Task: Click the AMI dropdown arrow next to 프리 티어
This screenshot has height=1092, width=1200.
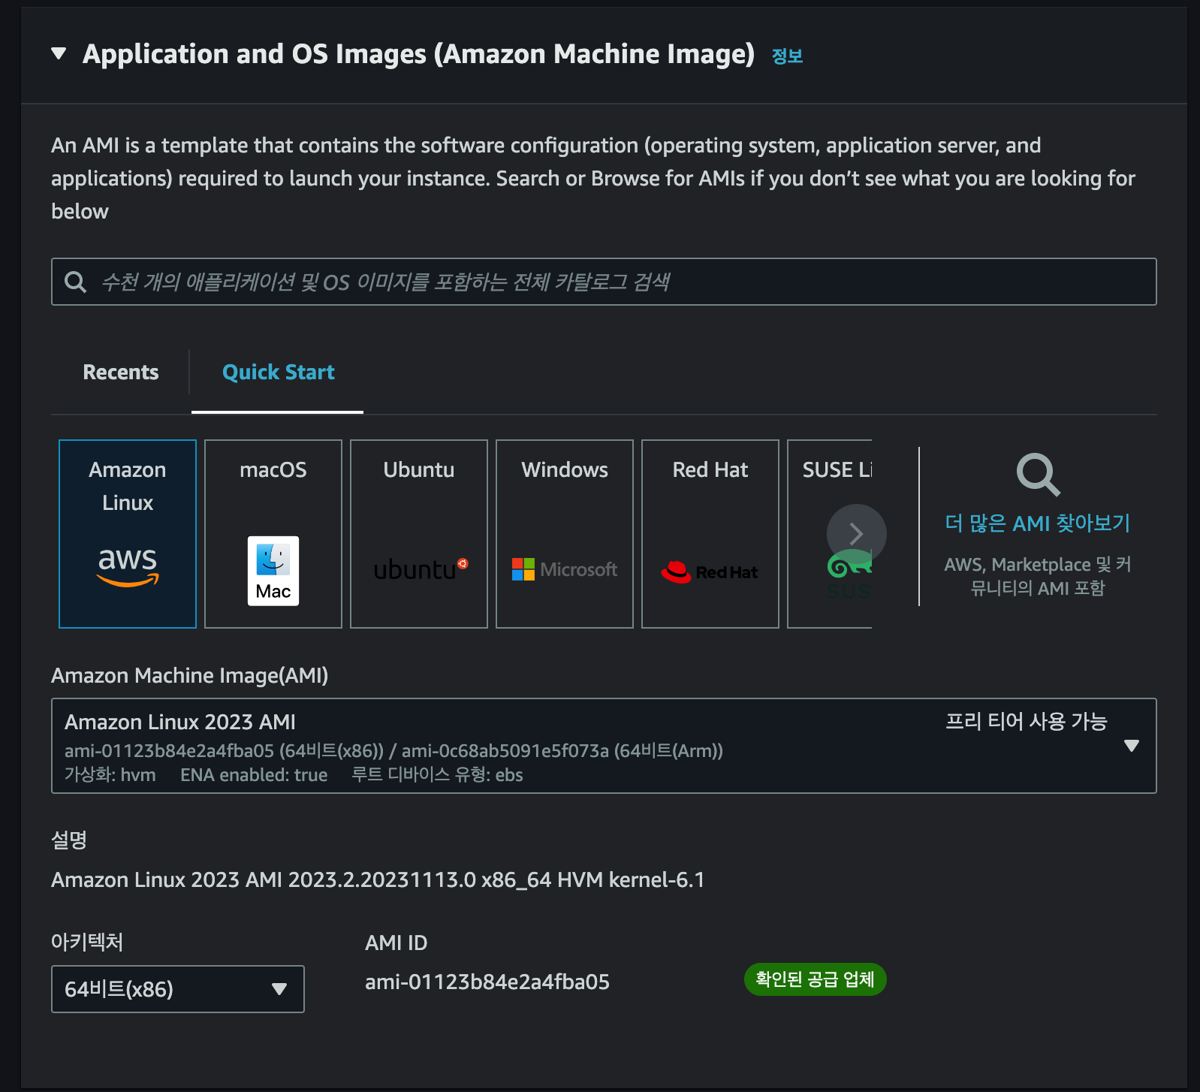Action: (1132, 745)
